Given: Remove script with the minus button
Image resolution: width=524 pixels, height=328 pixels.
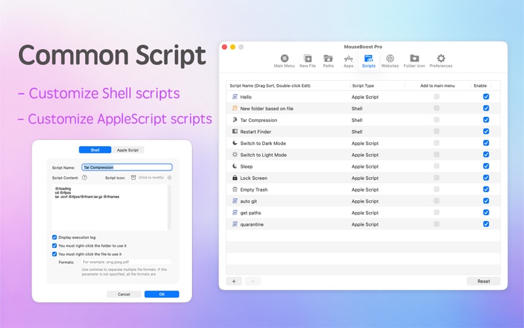Looking at the screenshot, I should point(253,281).
